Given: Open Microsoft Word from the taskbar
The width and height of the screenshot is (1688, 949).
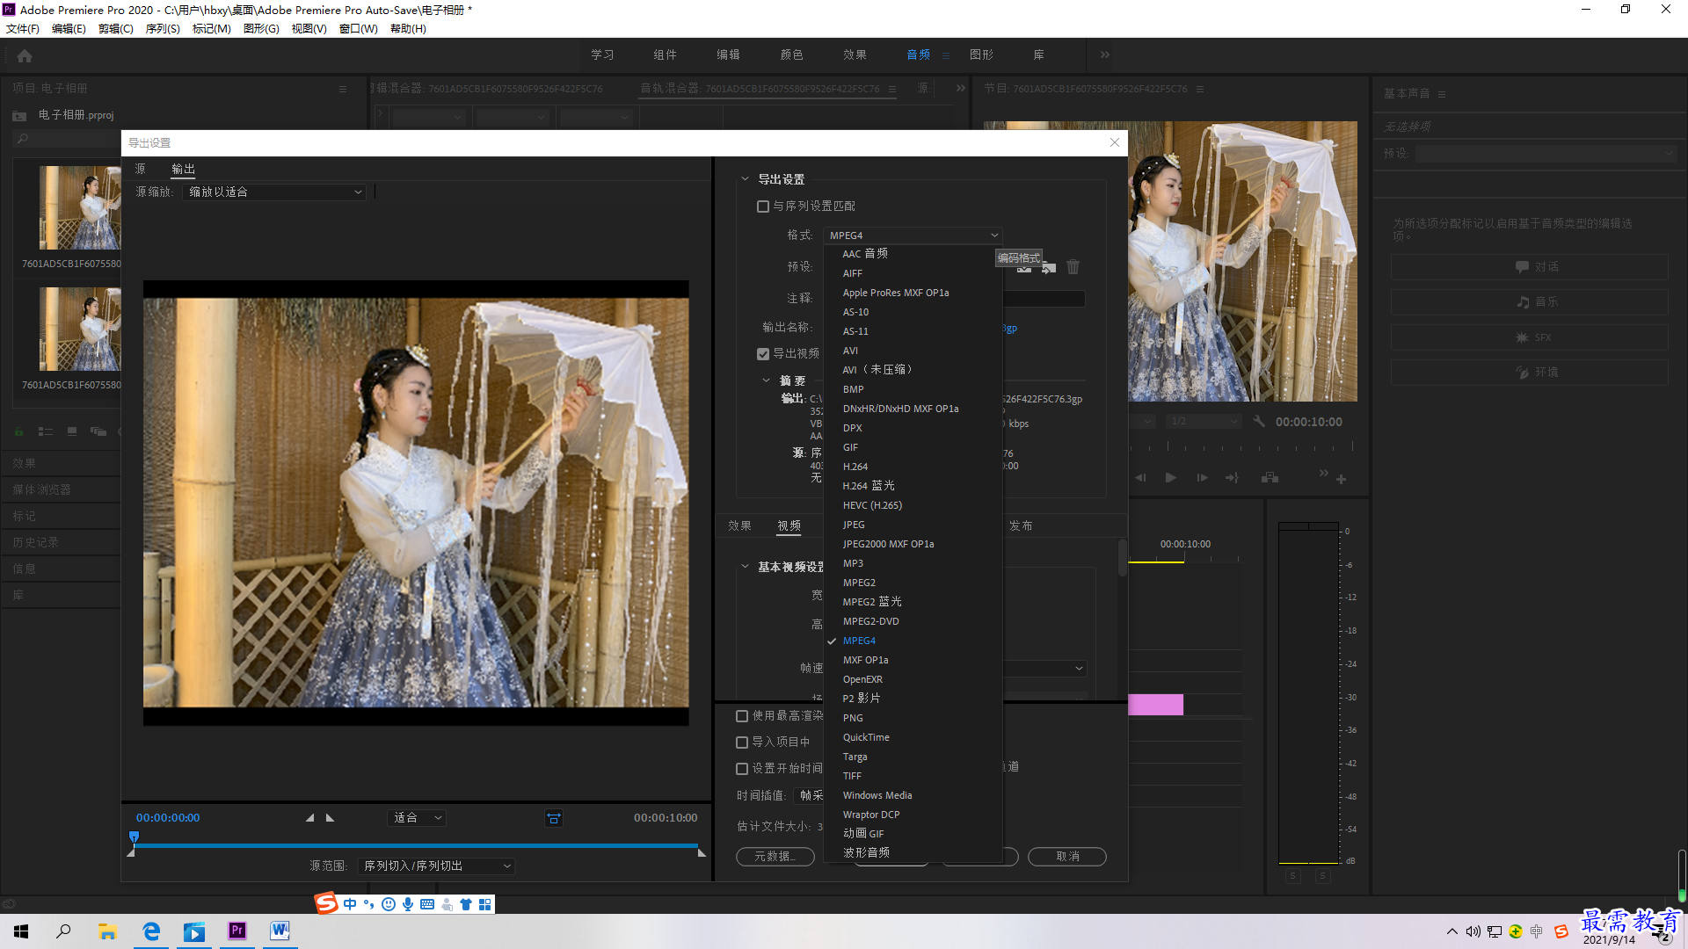Looking at the screenshot, I should coord(280,931).
